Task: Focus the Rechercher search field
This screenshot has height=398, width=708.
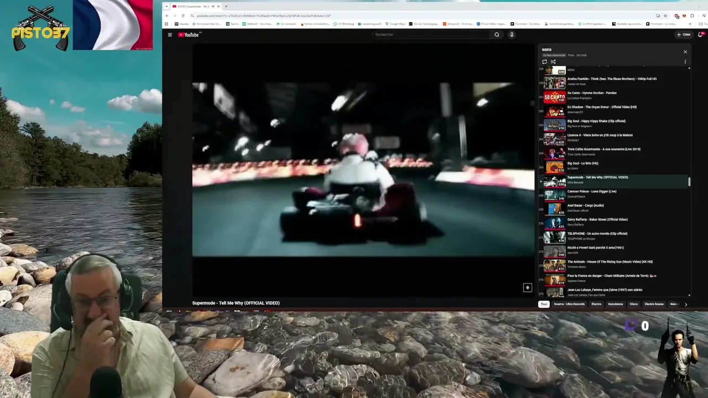Action: 431,35
